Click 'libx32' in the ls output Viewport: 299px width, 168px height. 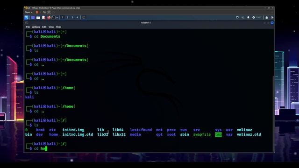pyautogui.click(x=119, y=134)
